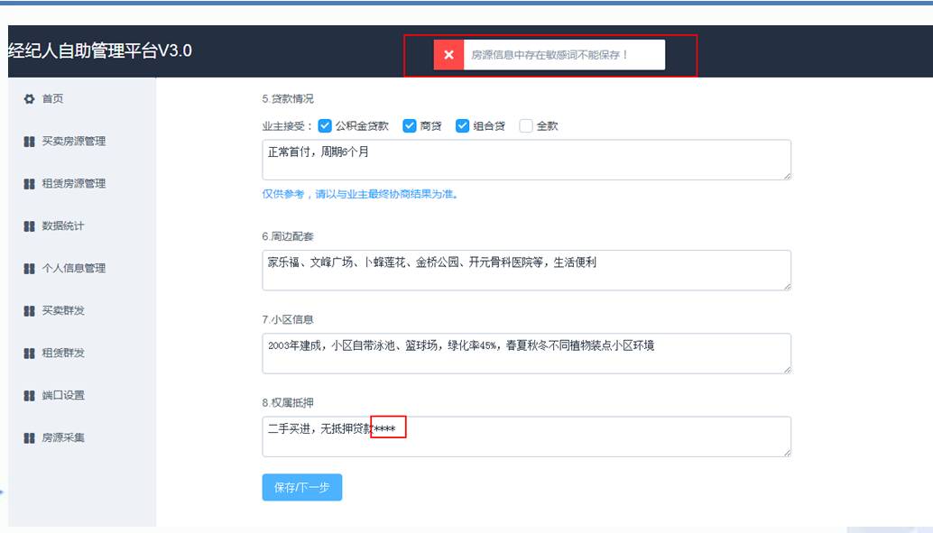Click the grid icon beside 个人信息管理
Viewport: 933px width, 533px height.
tap(29, 269)
